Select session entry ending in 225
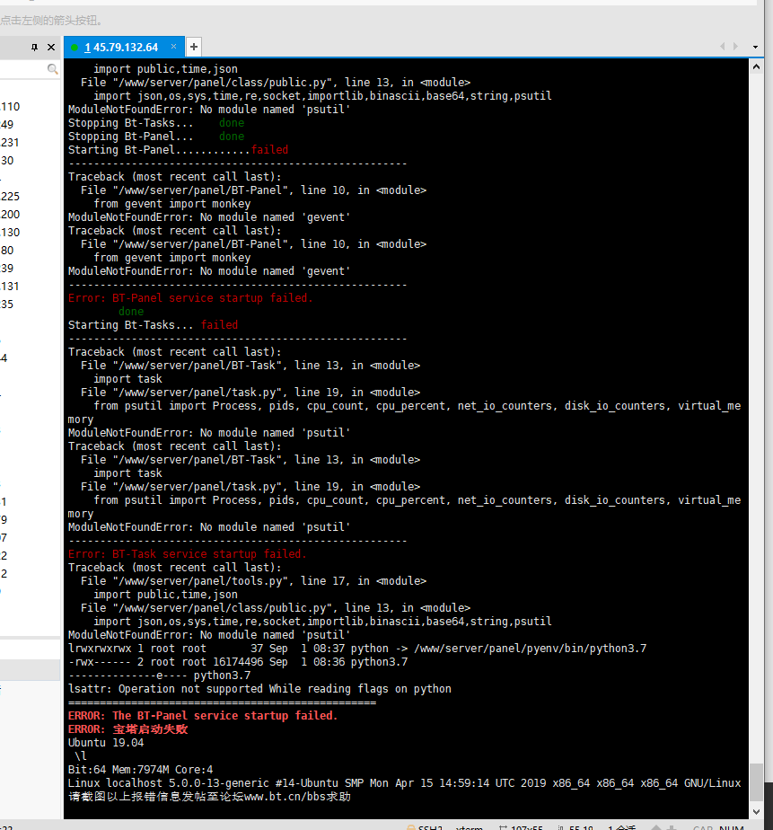Screen dimensions: 773x830 10,197
